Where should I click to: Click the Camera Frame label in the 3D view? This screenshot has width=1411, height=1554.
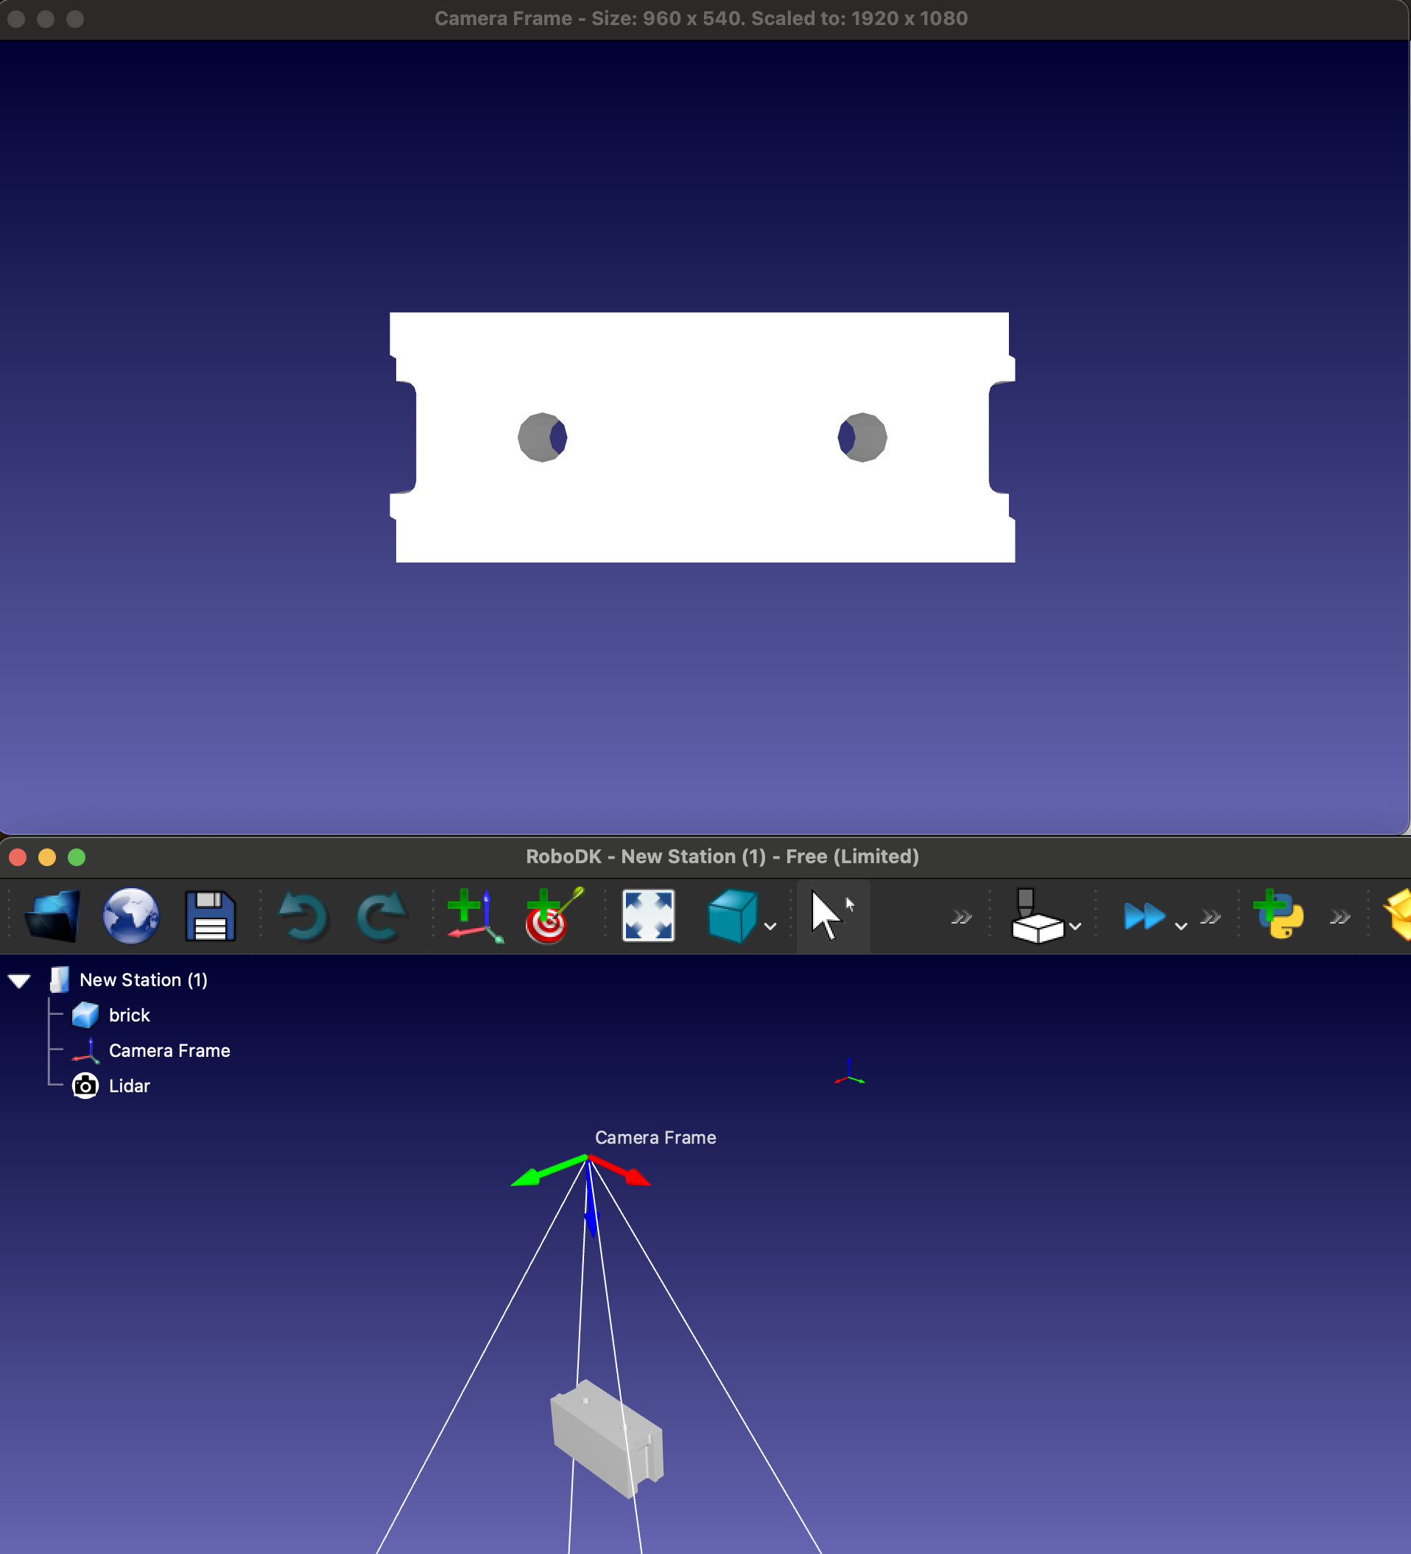click(x=655, y=1138)
